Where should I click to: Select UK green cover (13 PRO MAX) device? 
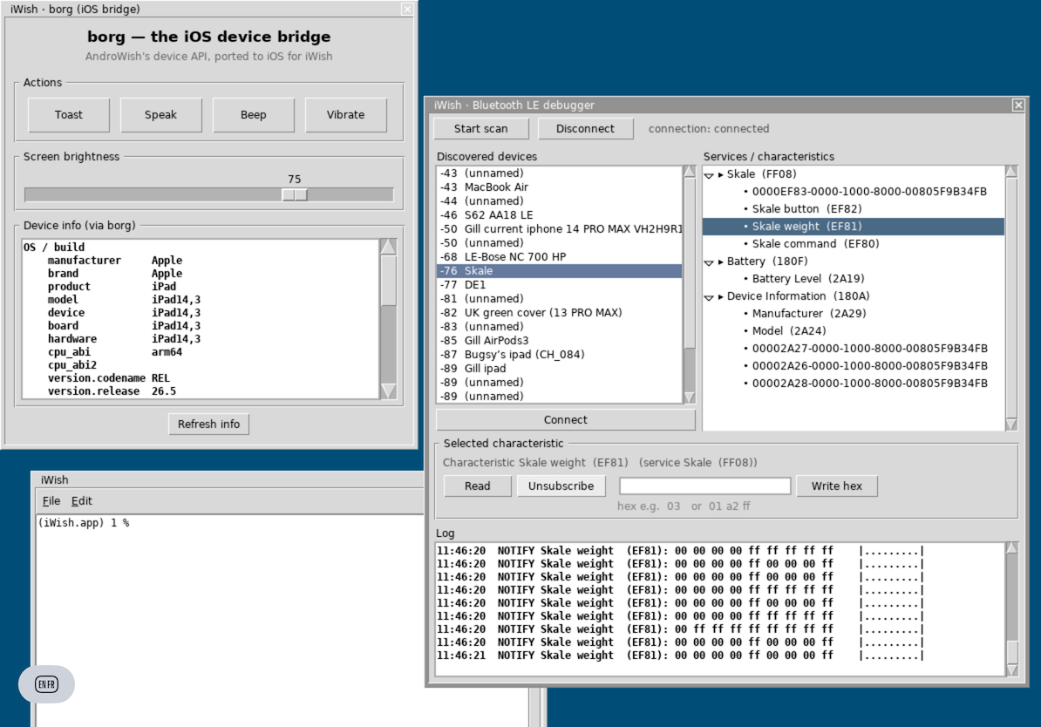[559, 313]
